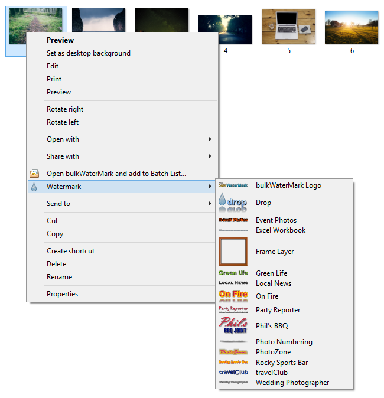The width and height of the screenshot is (384, 398).
Task: Apply the Local News watermark label
Action: click(274, 283)
